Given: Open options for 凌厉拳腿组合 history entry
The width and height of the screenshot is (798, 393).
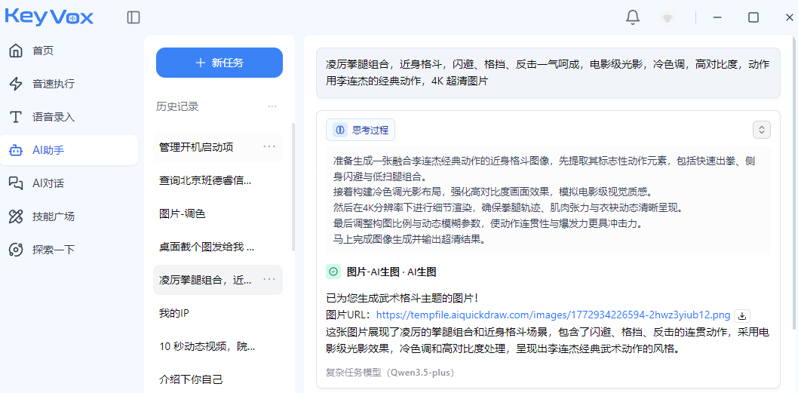Looking at the screenshot, I should click(x=269, y=280).
